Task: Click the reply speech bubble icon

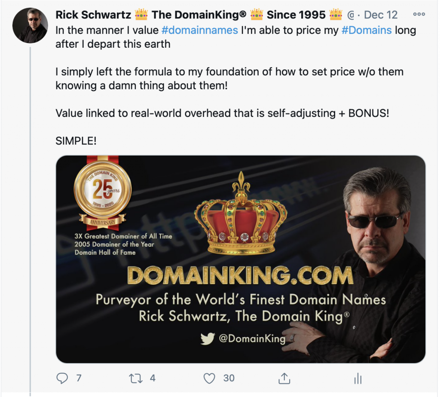Action: coord(62,378)
